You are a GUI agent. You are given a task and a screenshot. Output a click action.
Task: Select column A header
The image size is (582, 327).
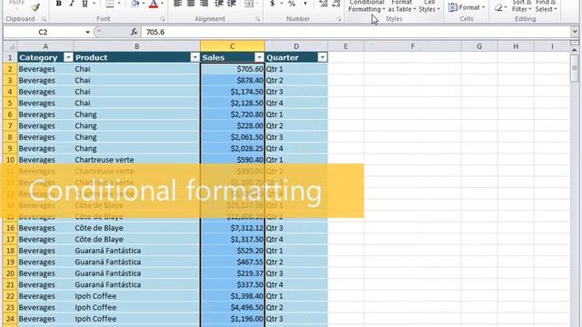point(45,46)
